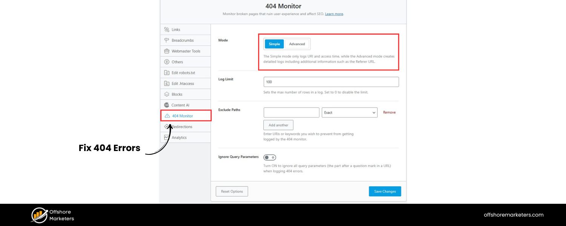The width and height of the screenshot is (566, 226).
Task: Click the Links sidebar icon
Action: click(x=167, y=29)
